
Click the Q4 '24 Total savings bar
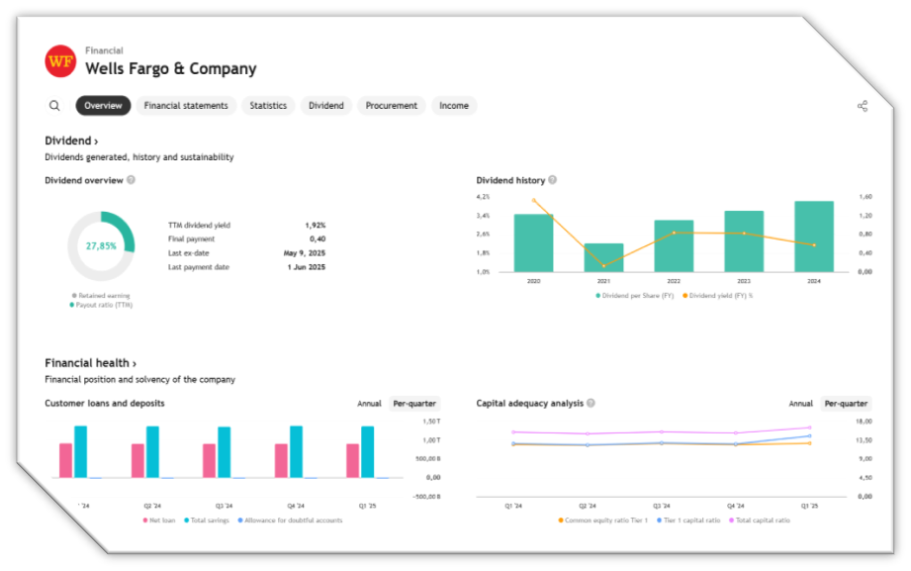click(297, 452)
